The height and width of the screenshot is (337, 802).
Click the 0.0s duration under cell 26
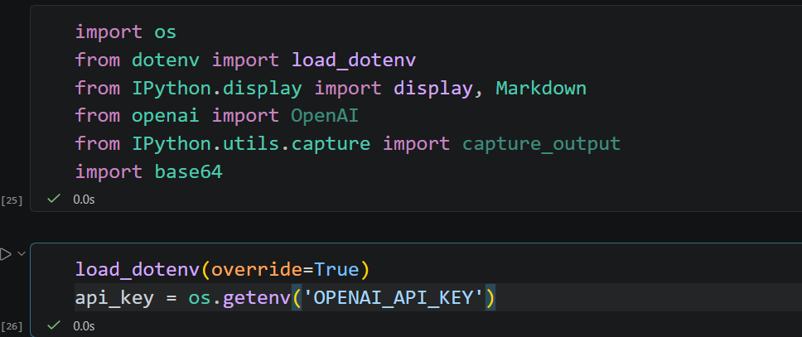(84, 325)
